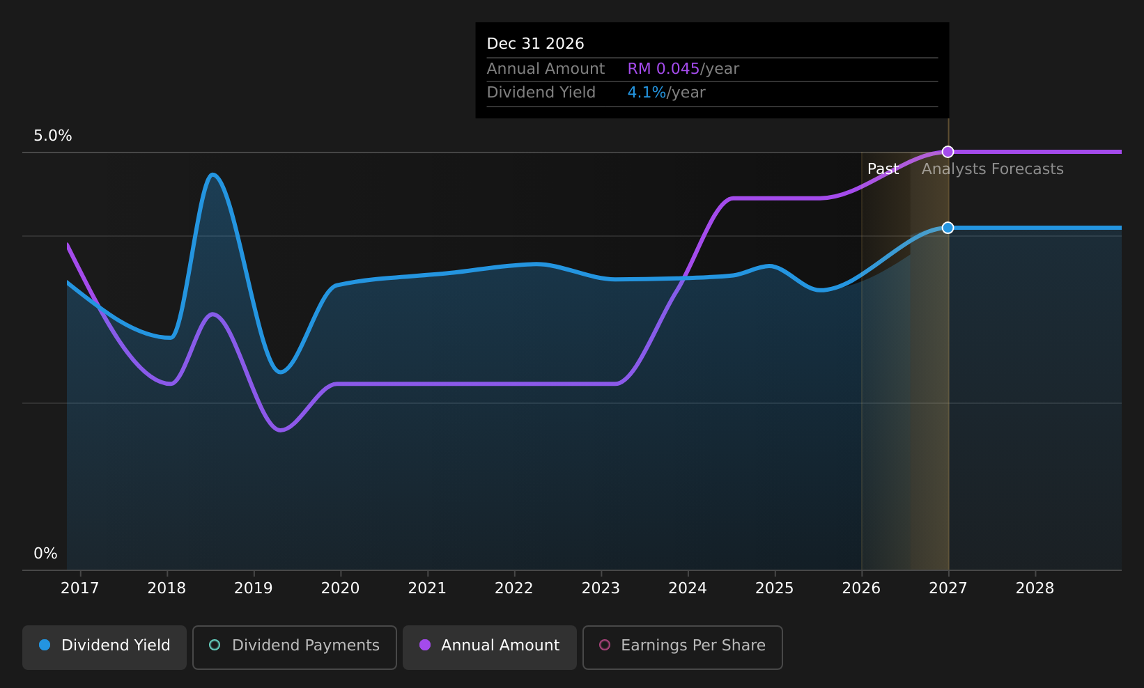Click the 'RM 0.045/year' tooltip value
Screen dimensions: 1144x688
pos(683,69)
